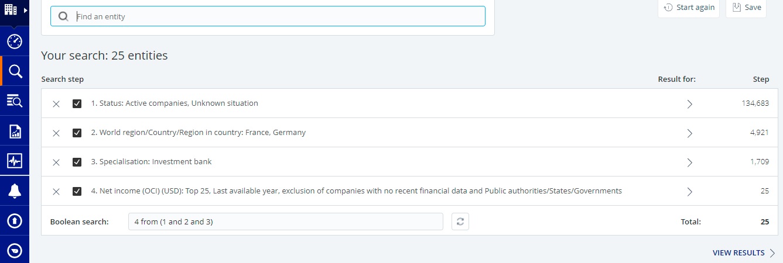Open the report chart document icon

click(15, 131)
